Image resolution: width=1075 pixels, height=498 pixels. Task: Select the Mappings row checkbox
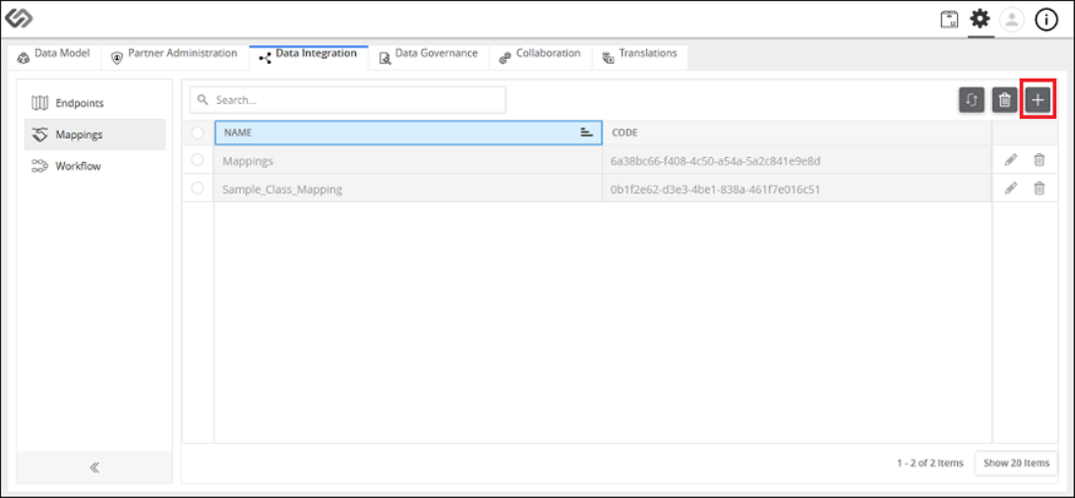[198, 159]
